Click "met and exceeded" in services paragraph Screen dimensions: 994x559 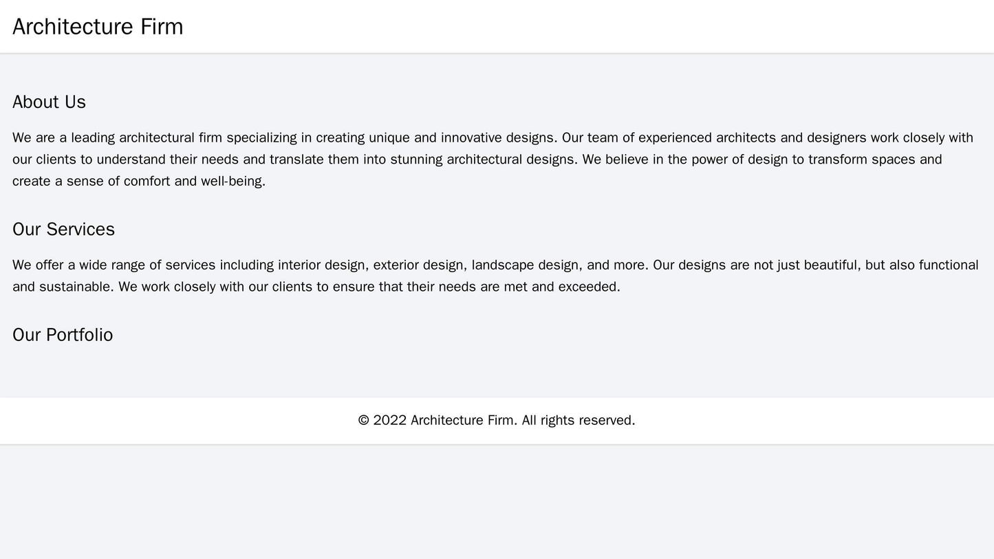561,287
